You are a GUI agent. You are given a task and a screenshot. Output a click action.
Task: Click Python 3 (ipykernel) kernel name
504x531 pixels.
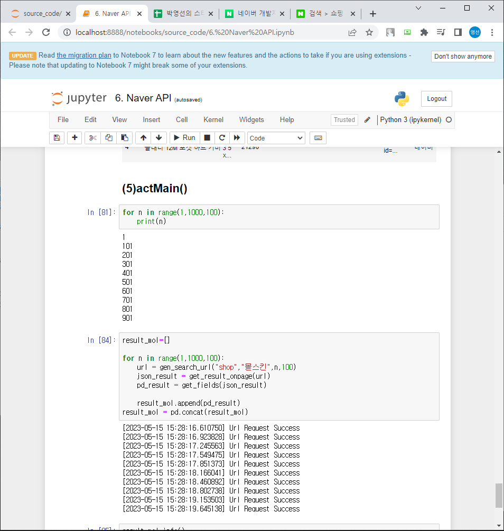410,120
